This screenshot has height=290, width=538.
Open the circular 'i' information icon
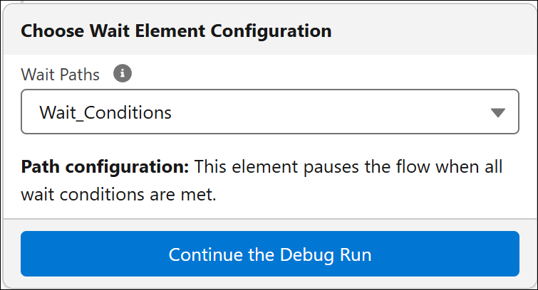(123, 73)
